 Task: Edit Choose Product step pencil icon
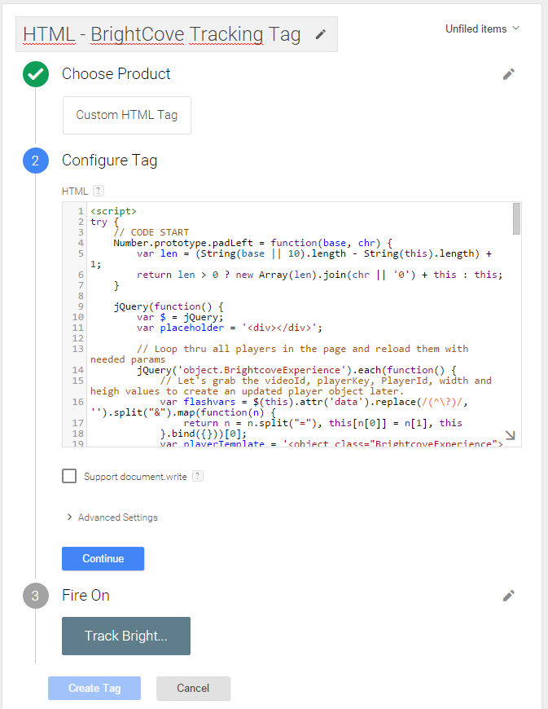509,74
